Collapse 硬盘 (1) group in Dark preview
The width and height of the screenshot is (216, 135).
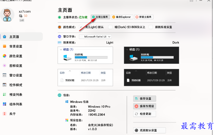point(127,49)
